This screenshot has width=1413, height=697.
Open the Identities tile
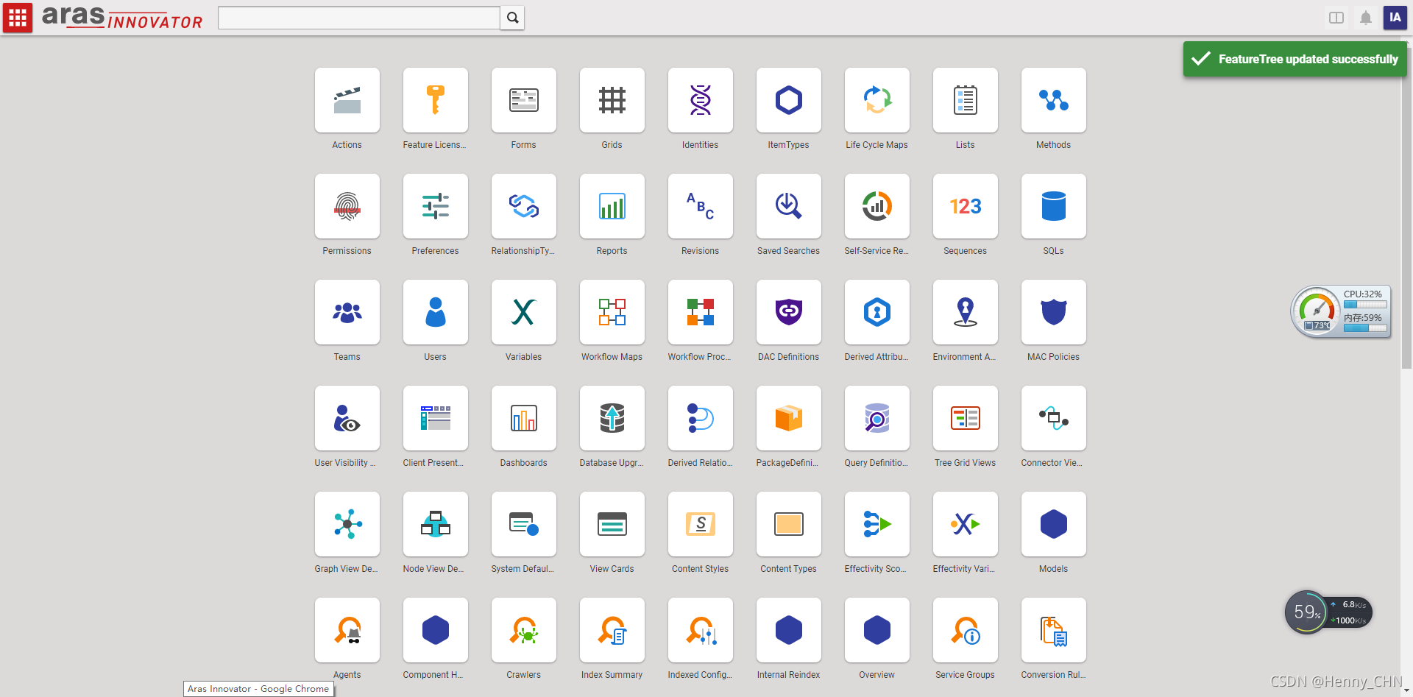click(x=701, y=100)
